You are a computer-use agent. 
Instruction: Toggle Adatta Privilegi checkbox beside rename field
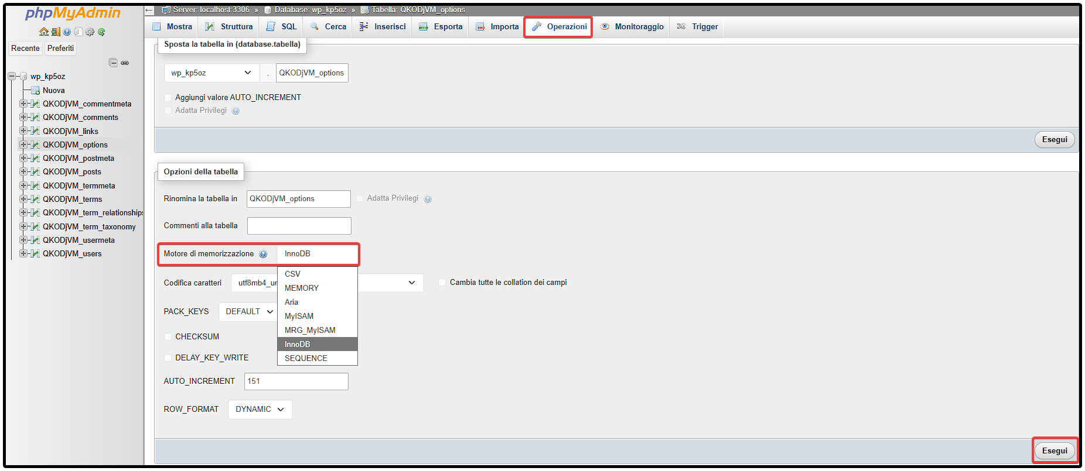click(x=360, y=198)
